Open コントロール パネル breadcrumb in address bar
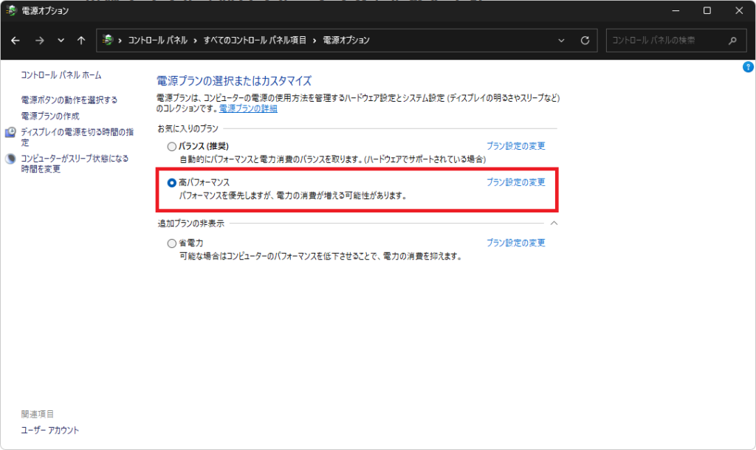This screenshot has width=756, height=450. click(x=157, y=41)
